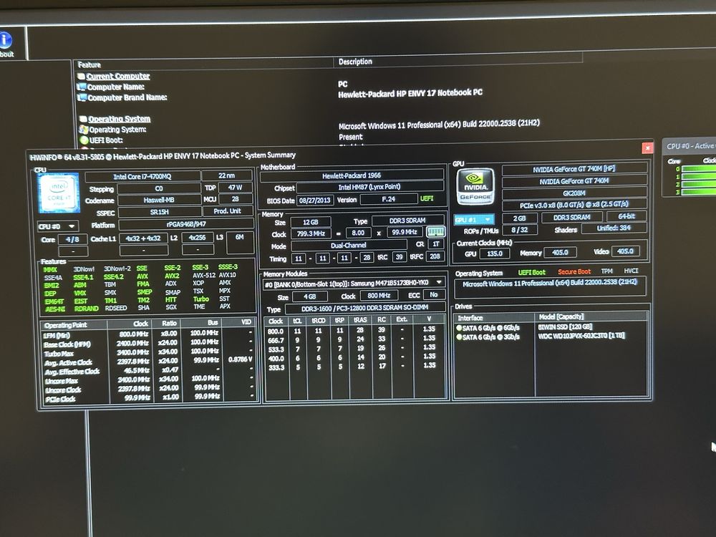Click the NVIDIA GeForce GT 740M [HP] field

[574, 169]
